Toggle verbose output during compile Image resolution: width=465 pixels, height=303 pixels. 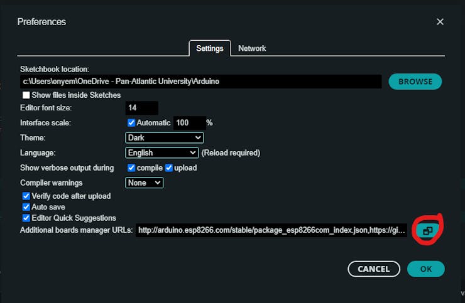pos(131,167)
